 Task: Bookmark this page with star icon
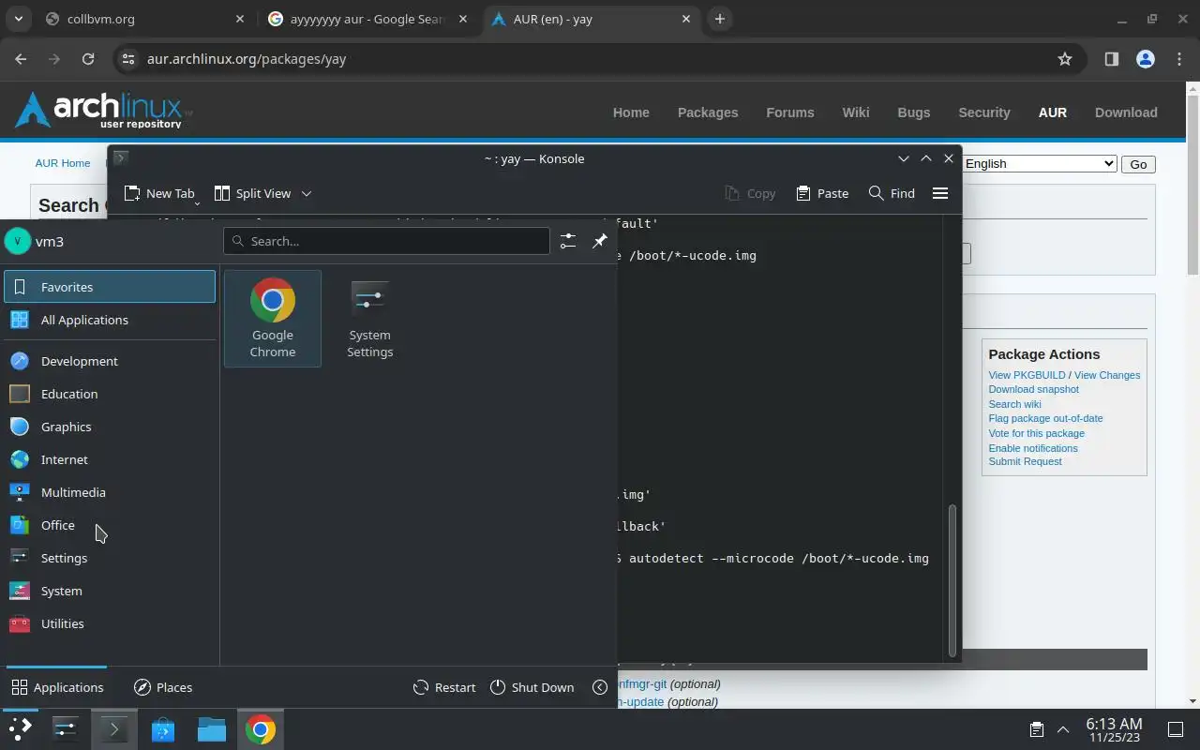pyautogui.click(x=1065, y=59)
